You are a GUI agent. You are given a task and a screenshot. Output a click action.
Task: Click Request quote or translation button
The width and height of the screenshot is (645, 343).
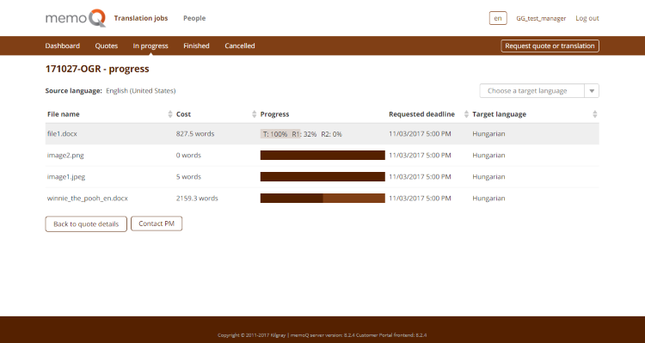(550, 46)
